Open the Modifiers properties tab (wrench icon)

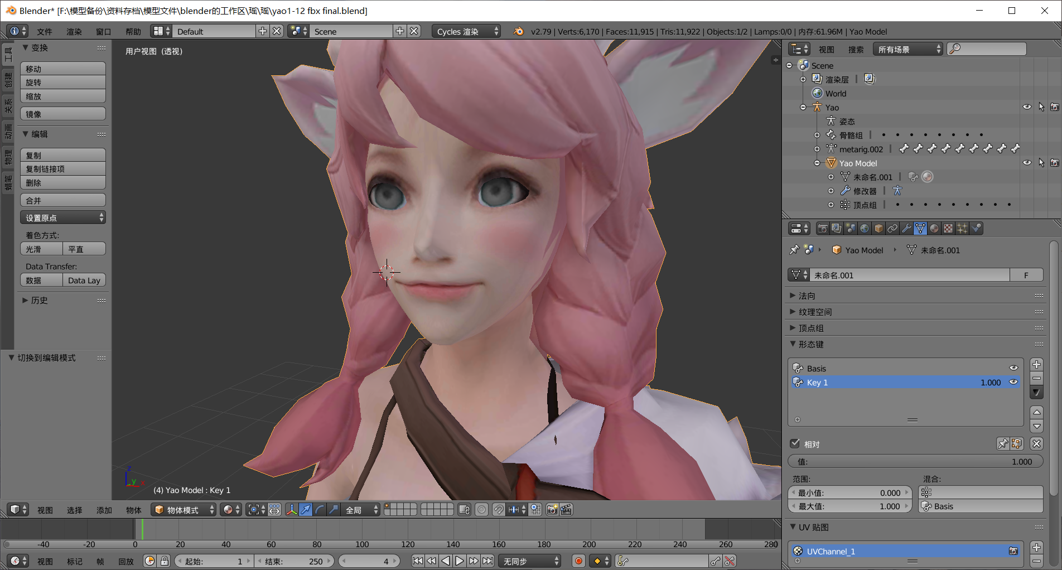pos(906,228)
